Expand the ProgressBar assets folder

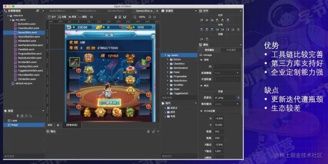[168, 77]
